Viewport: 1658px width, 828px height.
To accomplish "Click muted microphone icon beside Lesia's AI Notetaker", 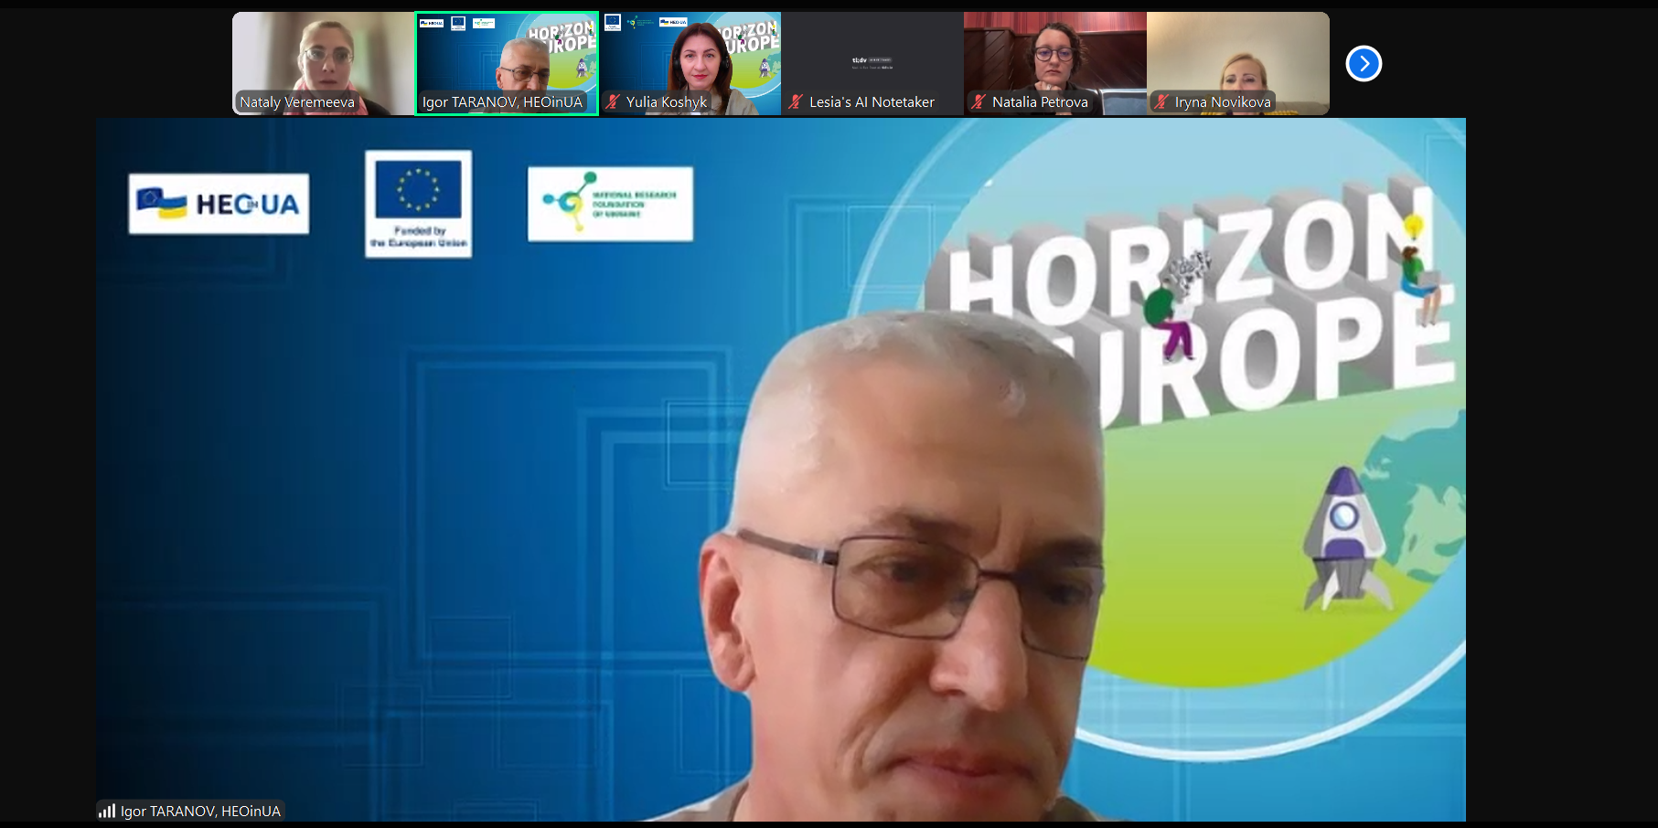I will (797, 102).
